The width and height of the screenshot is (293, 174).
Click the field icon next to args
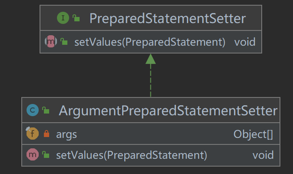[32, 134]
